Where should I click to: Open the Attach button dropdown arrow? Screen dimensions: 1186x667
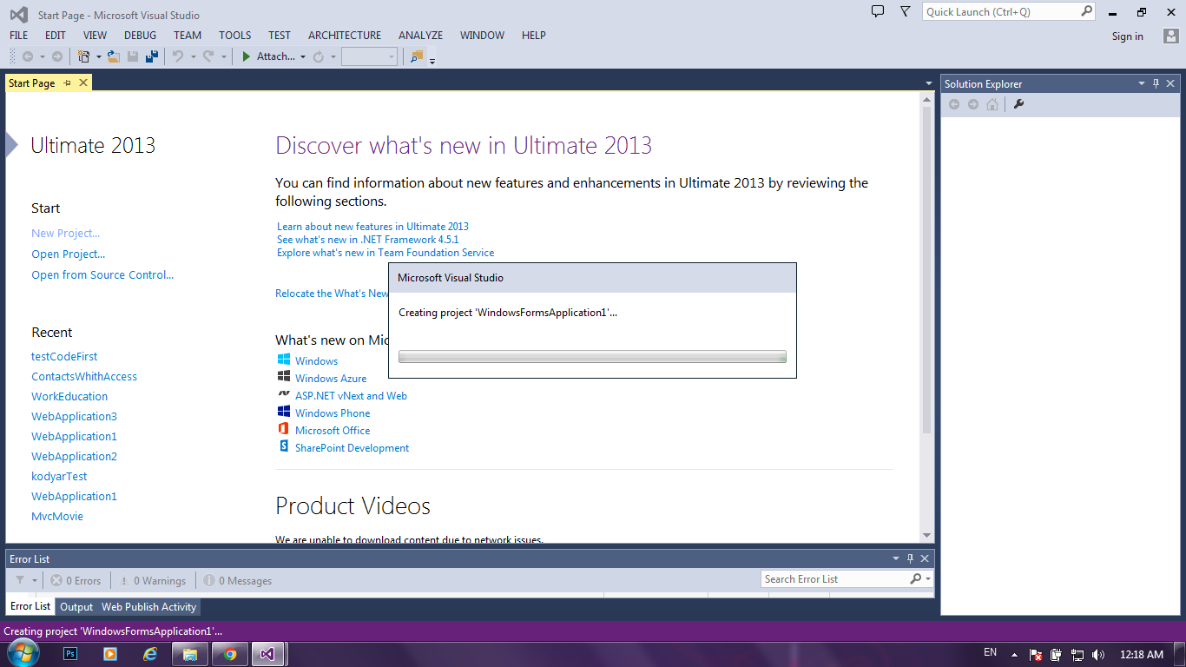click(303, 56)
